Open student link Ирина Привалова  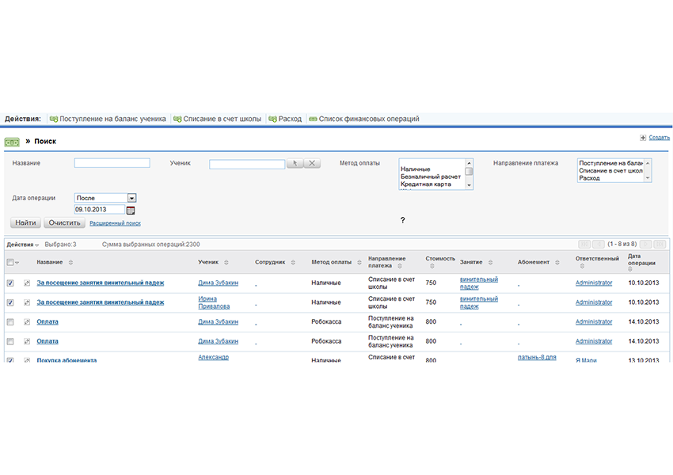(x=214, y=302)
